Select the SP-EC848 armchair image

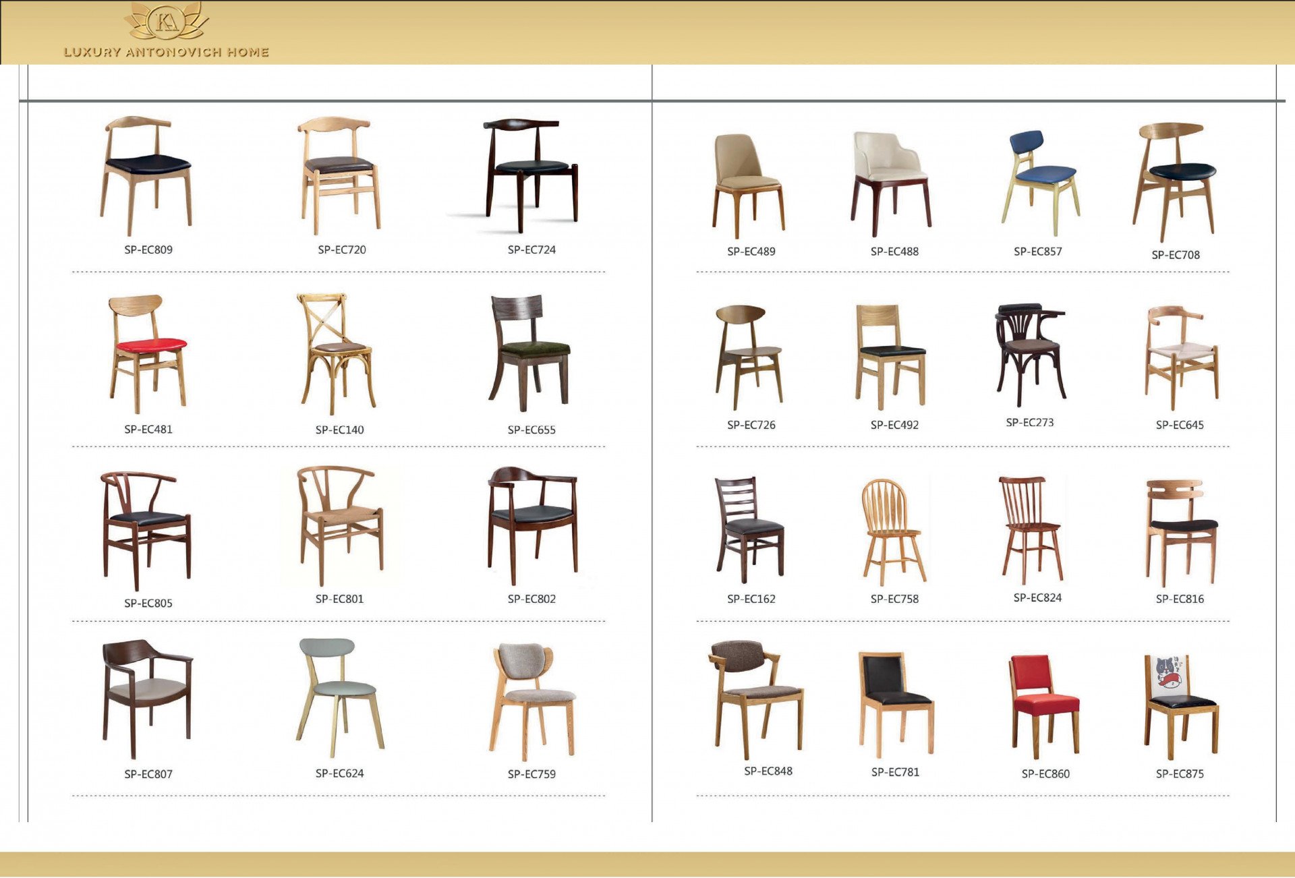coord(756,699)
